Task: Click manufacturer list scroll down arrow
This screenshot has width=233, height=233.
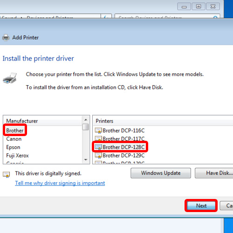Action: (x=86, y=160)
